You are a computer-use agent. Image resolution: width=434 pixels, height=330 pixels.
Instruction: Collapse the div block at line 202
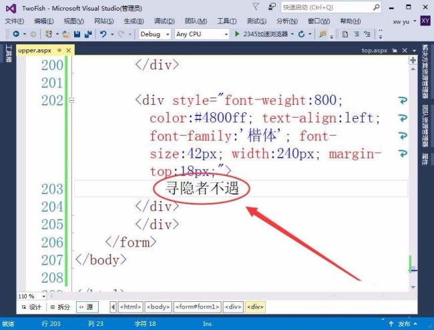click(71, 100)
